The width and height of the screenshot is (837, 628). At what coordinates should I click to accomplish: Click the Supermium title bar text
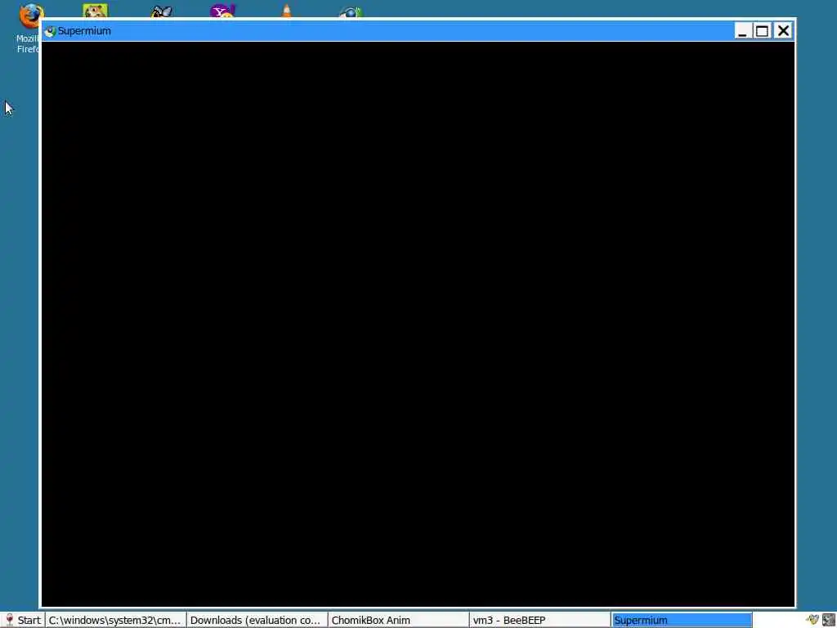84,31
